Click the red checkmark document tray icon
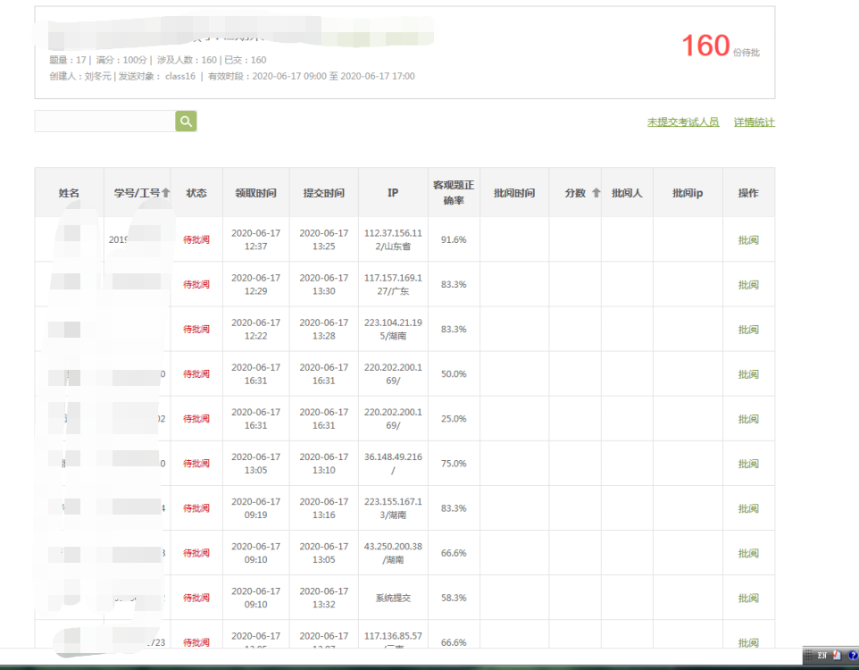Image resolution: width=859 pixels, height=670 pixels. pyautogui.click(x=837, y=655)
